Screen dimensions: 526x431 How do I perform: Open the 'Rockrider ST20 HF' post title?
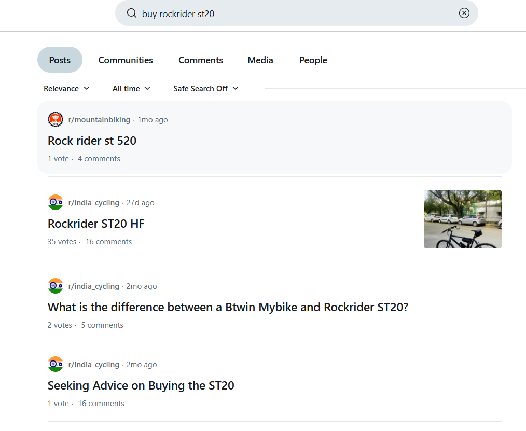tap(96, 224)
